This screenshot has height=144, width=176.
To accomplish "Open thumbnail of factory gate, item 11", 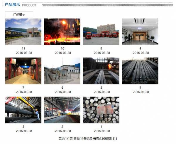I will (x=23, y=32).
